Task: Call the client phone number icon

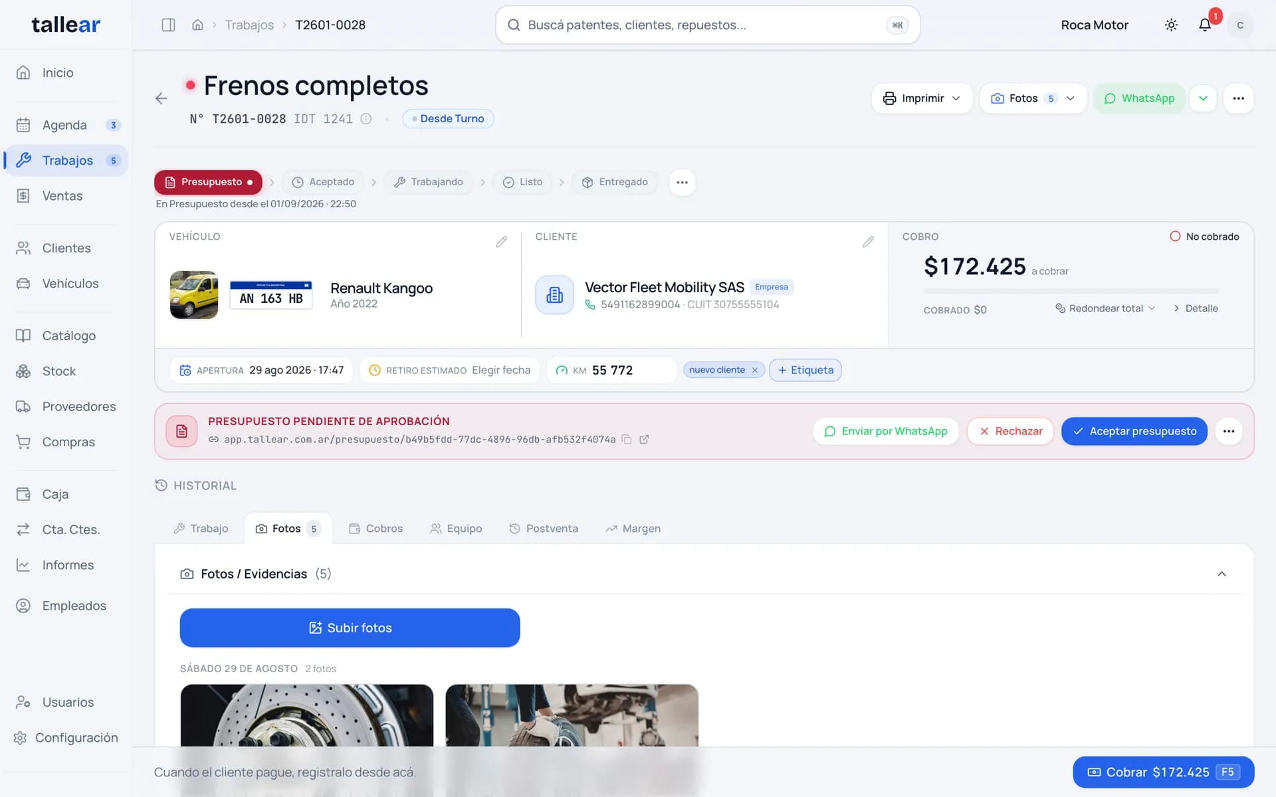Action: tap(590, 304)
